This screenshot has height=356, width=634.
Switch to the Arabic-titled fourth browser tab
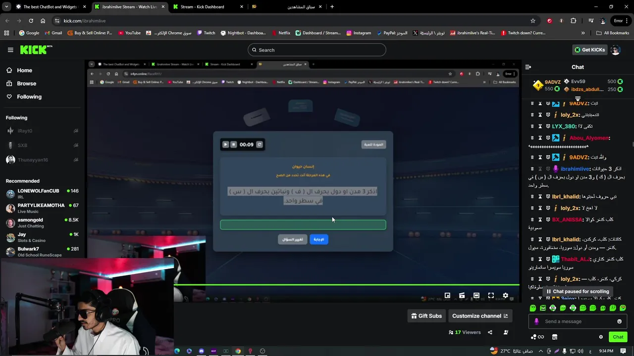tap(286, 7)
